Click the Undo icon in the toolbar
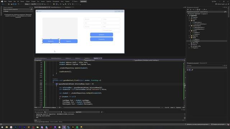The width and height of the screenshot is (230, 129). pyautogui.click(x=18, y=4)
